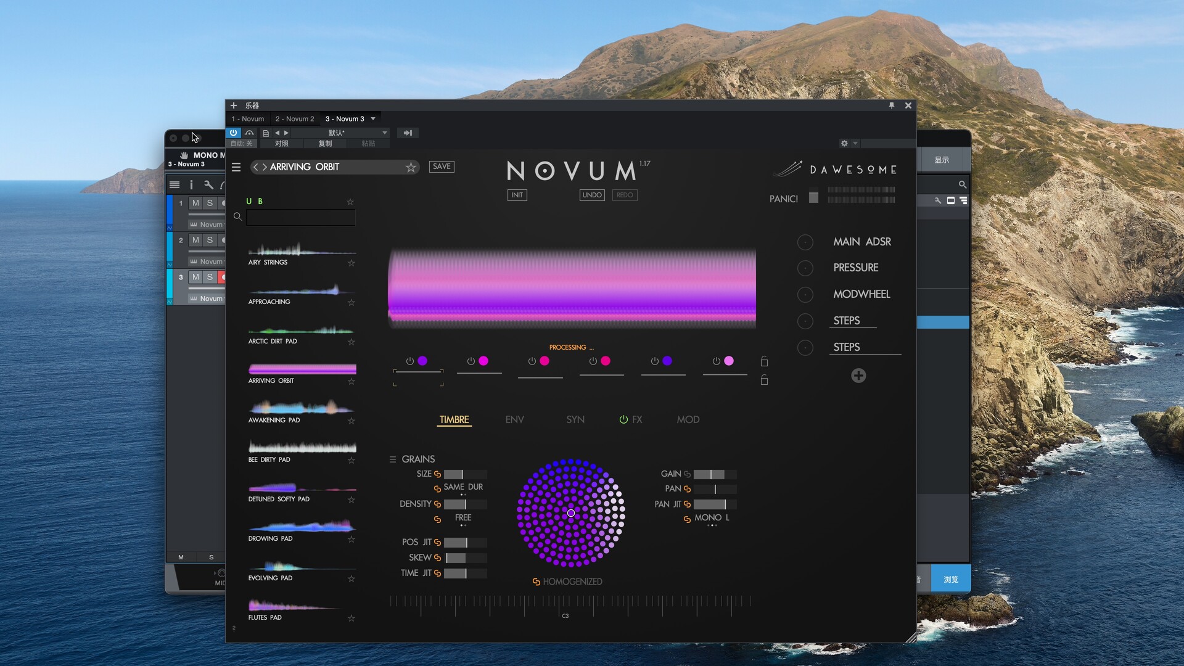Mute track 3 in the mixer
The image size is (1184, 666).
(195, 277)
